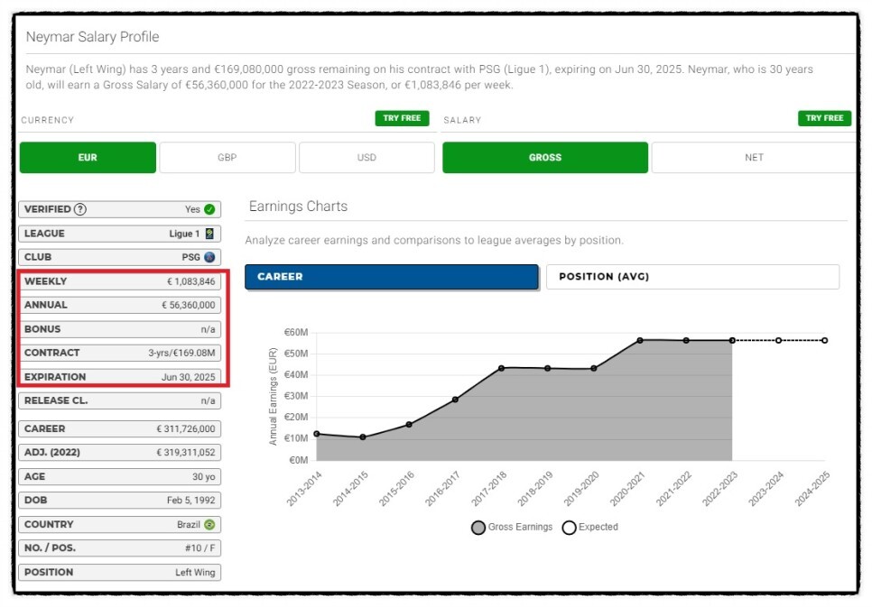This screenshot has height=607, width=872.
Task: Toggle Expected legend marker
Action: click(x=569, y=528)
